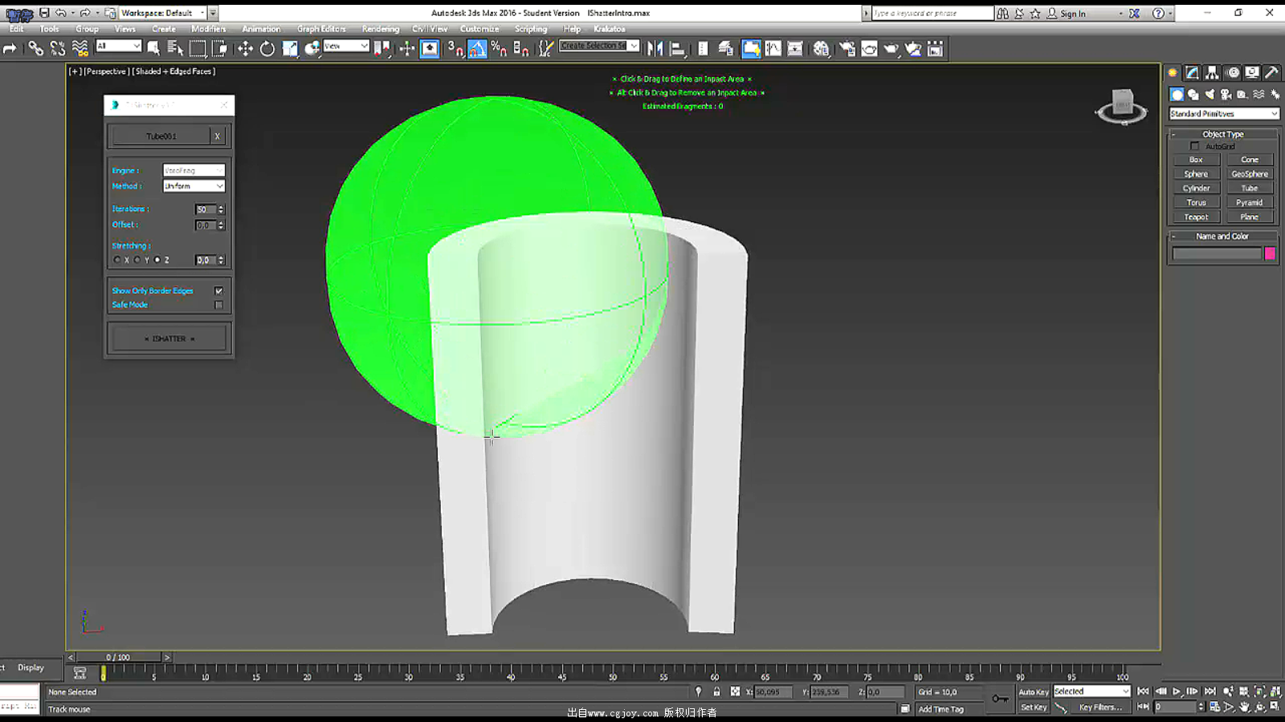Select Z stretching axis radio
Viewport: 1285px width, 722px height.
(x=157, y=260)
